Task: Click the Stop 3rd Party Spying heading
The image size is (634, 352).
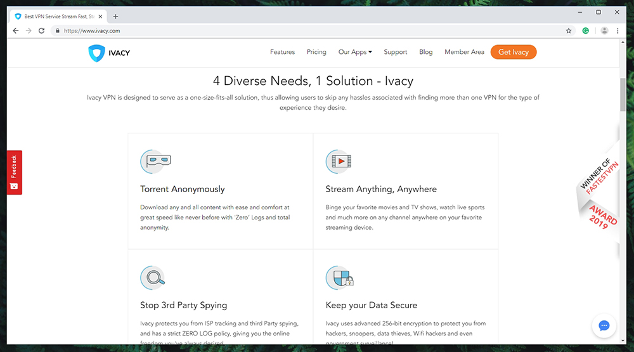Action: pyautogui.click(x=184, y=306)
